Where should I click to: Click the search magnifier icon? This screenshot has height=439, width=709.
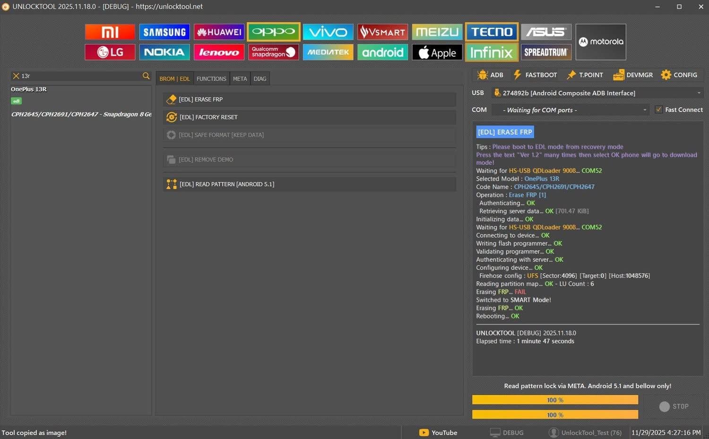click(x=146, y=76)
